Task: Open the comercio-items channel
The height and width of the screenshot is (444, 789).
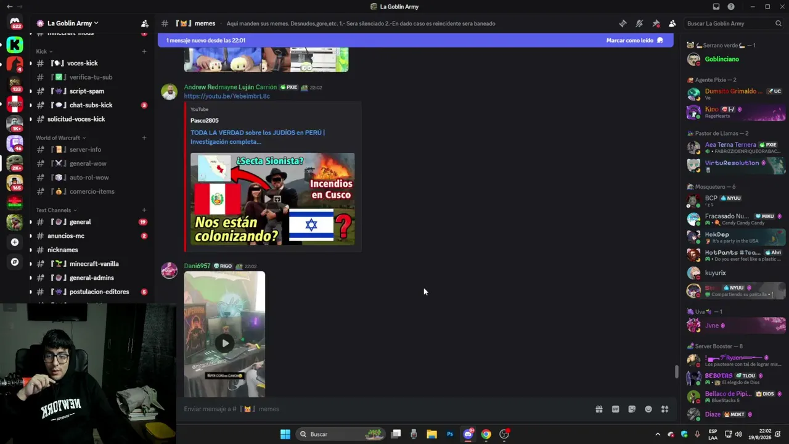Action: tap(91, 191)
